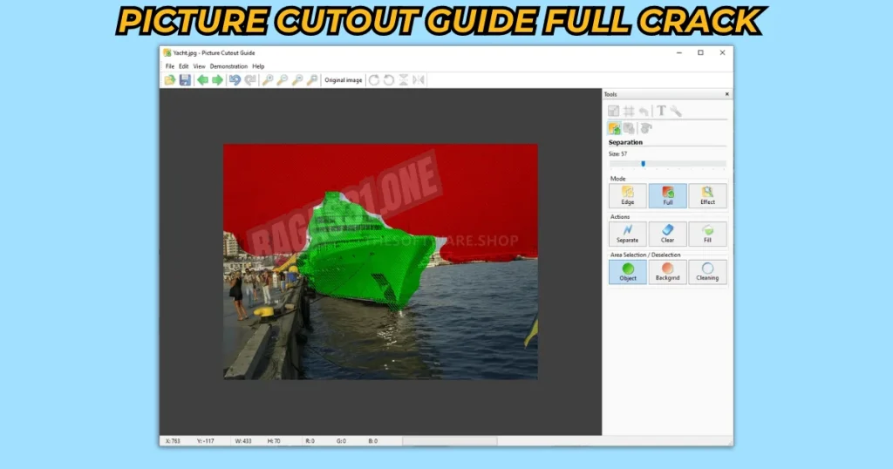Select the second grey layers tool icon
This screenshot has width=893, height=469.
(629, 128)
